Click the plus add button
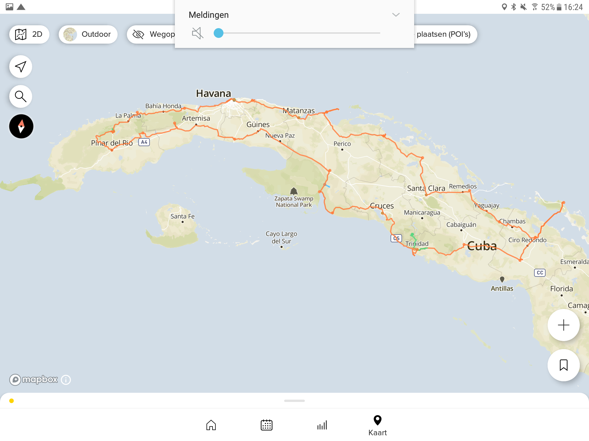This screenshot has height=441, width=589. (x=563, y=325)
